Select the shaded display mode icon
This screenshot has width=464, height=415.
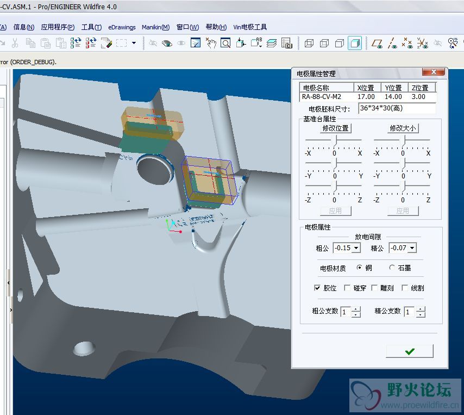[354, 43]
